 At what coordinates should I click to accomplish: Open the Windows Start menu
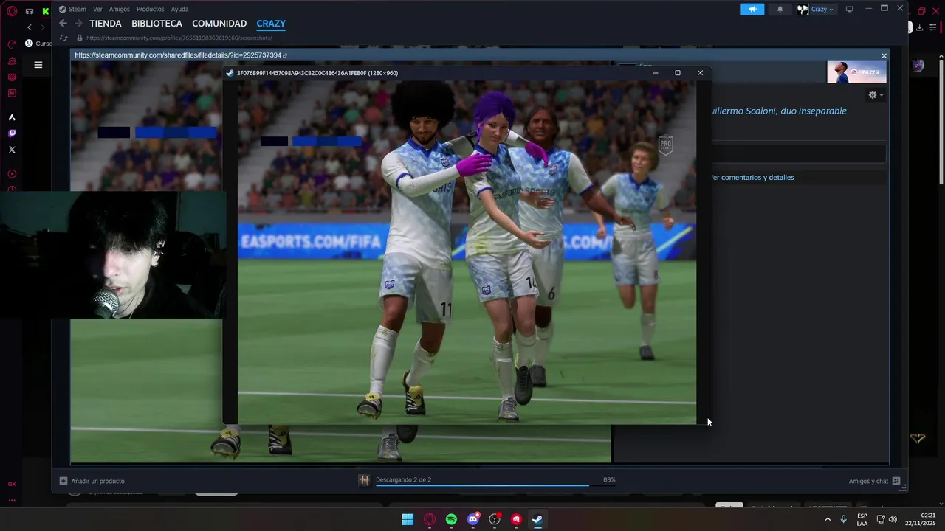click(408, 519)
